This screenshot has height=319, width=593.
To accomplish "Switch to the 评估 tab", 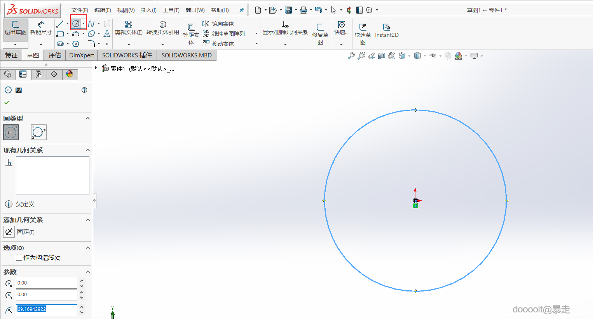I will pos(55,55).
